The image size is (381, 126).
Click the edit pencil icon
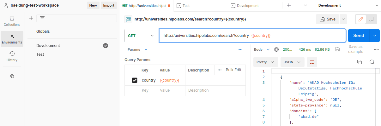pyautogui.click(x=360, y=19)
